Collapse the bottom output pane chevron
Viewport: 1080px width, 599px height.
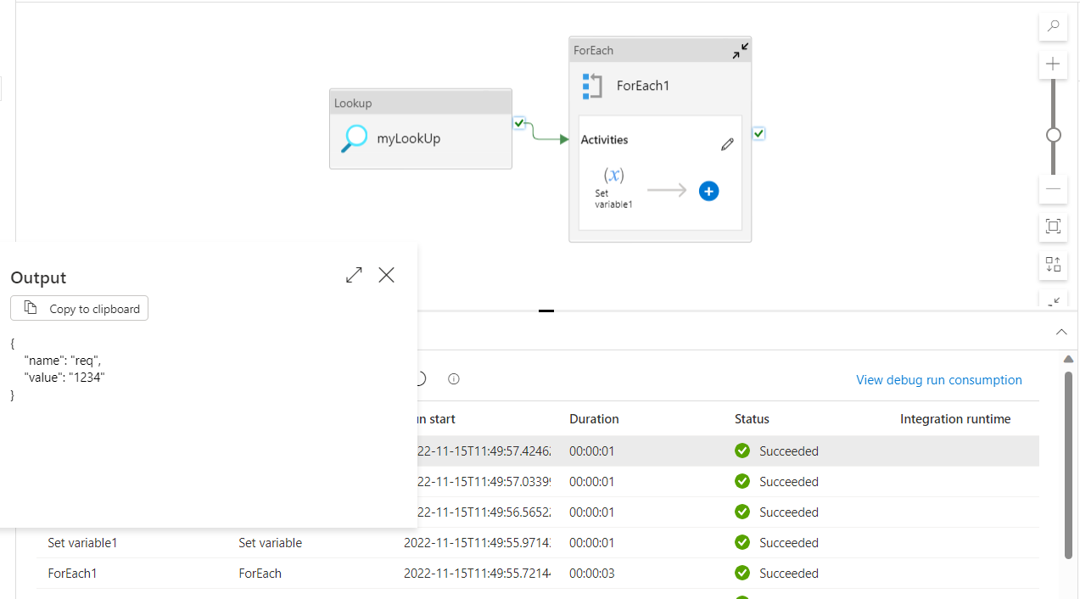tap(1061, 332)
